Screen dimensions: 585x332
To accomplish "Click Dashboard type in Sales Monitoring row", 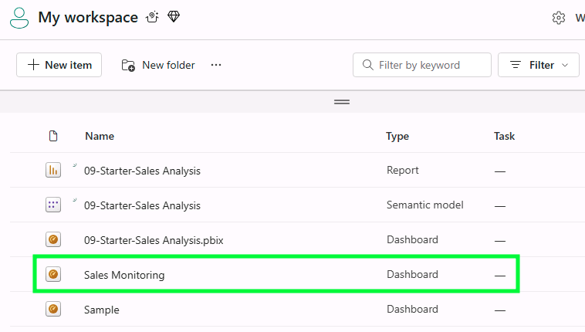I will (x=412, y=274).
